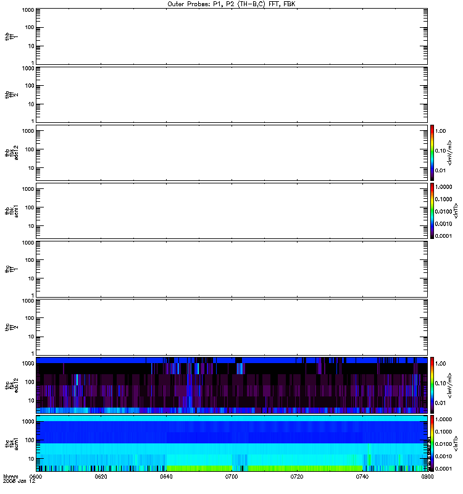Click the 10 y-axis tick of thb fff 2 panel
This screenshot has height=494, width=463.
point(31,104)
